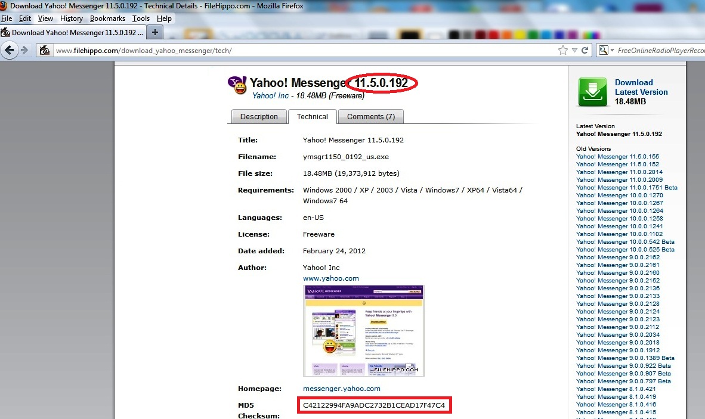Open old version Yahoo! Messenger 10.0.0.1258
This screenshot has height=419, width=705.
coord(620,219)
